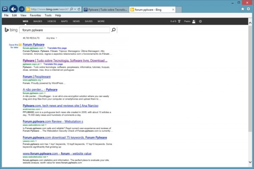Image resolution: width=254 pixels, height=169 pixels.
Task: Open the Forum | Peopleware result
Action: click(36, 77)
